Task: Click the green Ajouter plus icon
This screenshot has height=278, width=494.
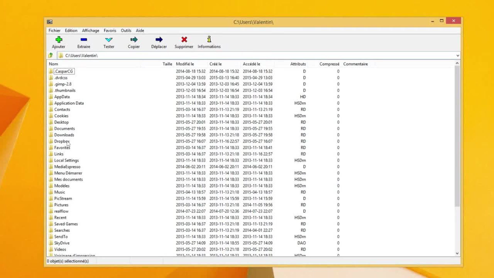Action: pyautogui.click(x=59, y=40)
